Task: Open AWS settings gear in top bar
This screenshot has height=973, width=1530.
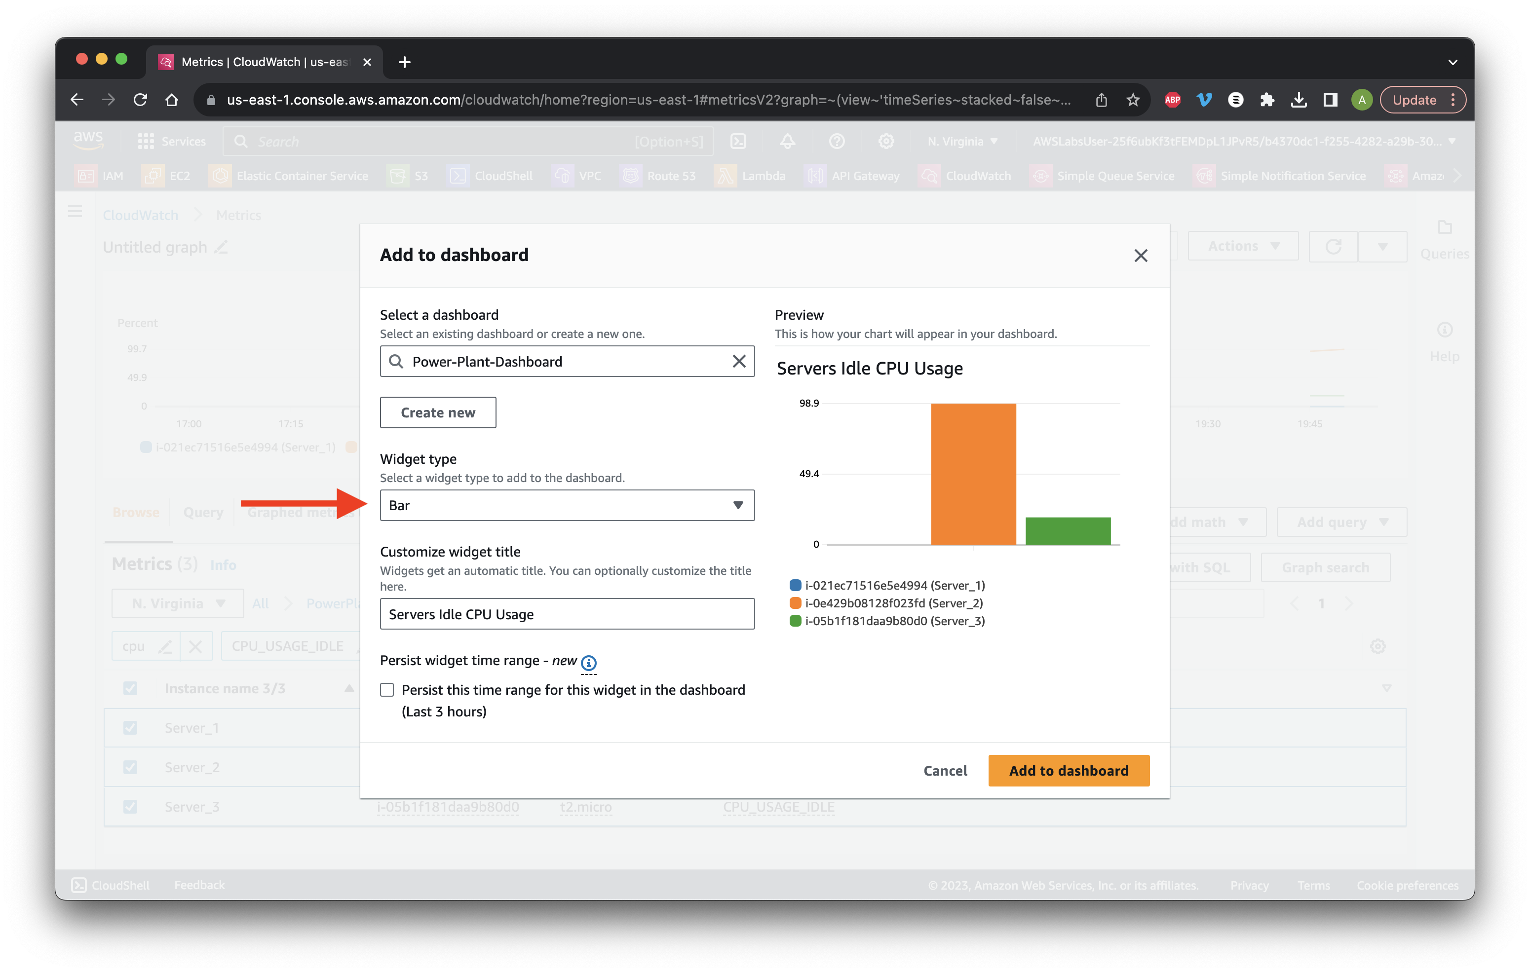Action: 886,141
